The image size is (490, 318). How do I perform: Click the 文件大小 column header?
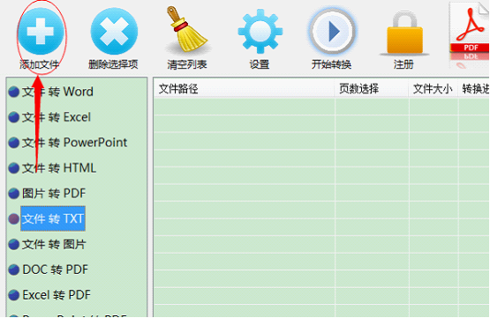coord(433,89)
